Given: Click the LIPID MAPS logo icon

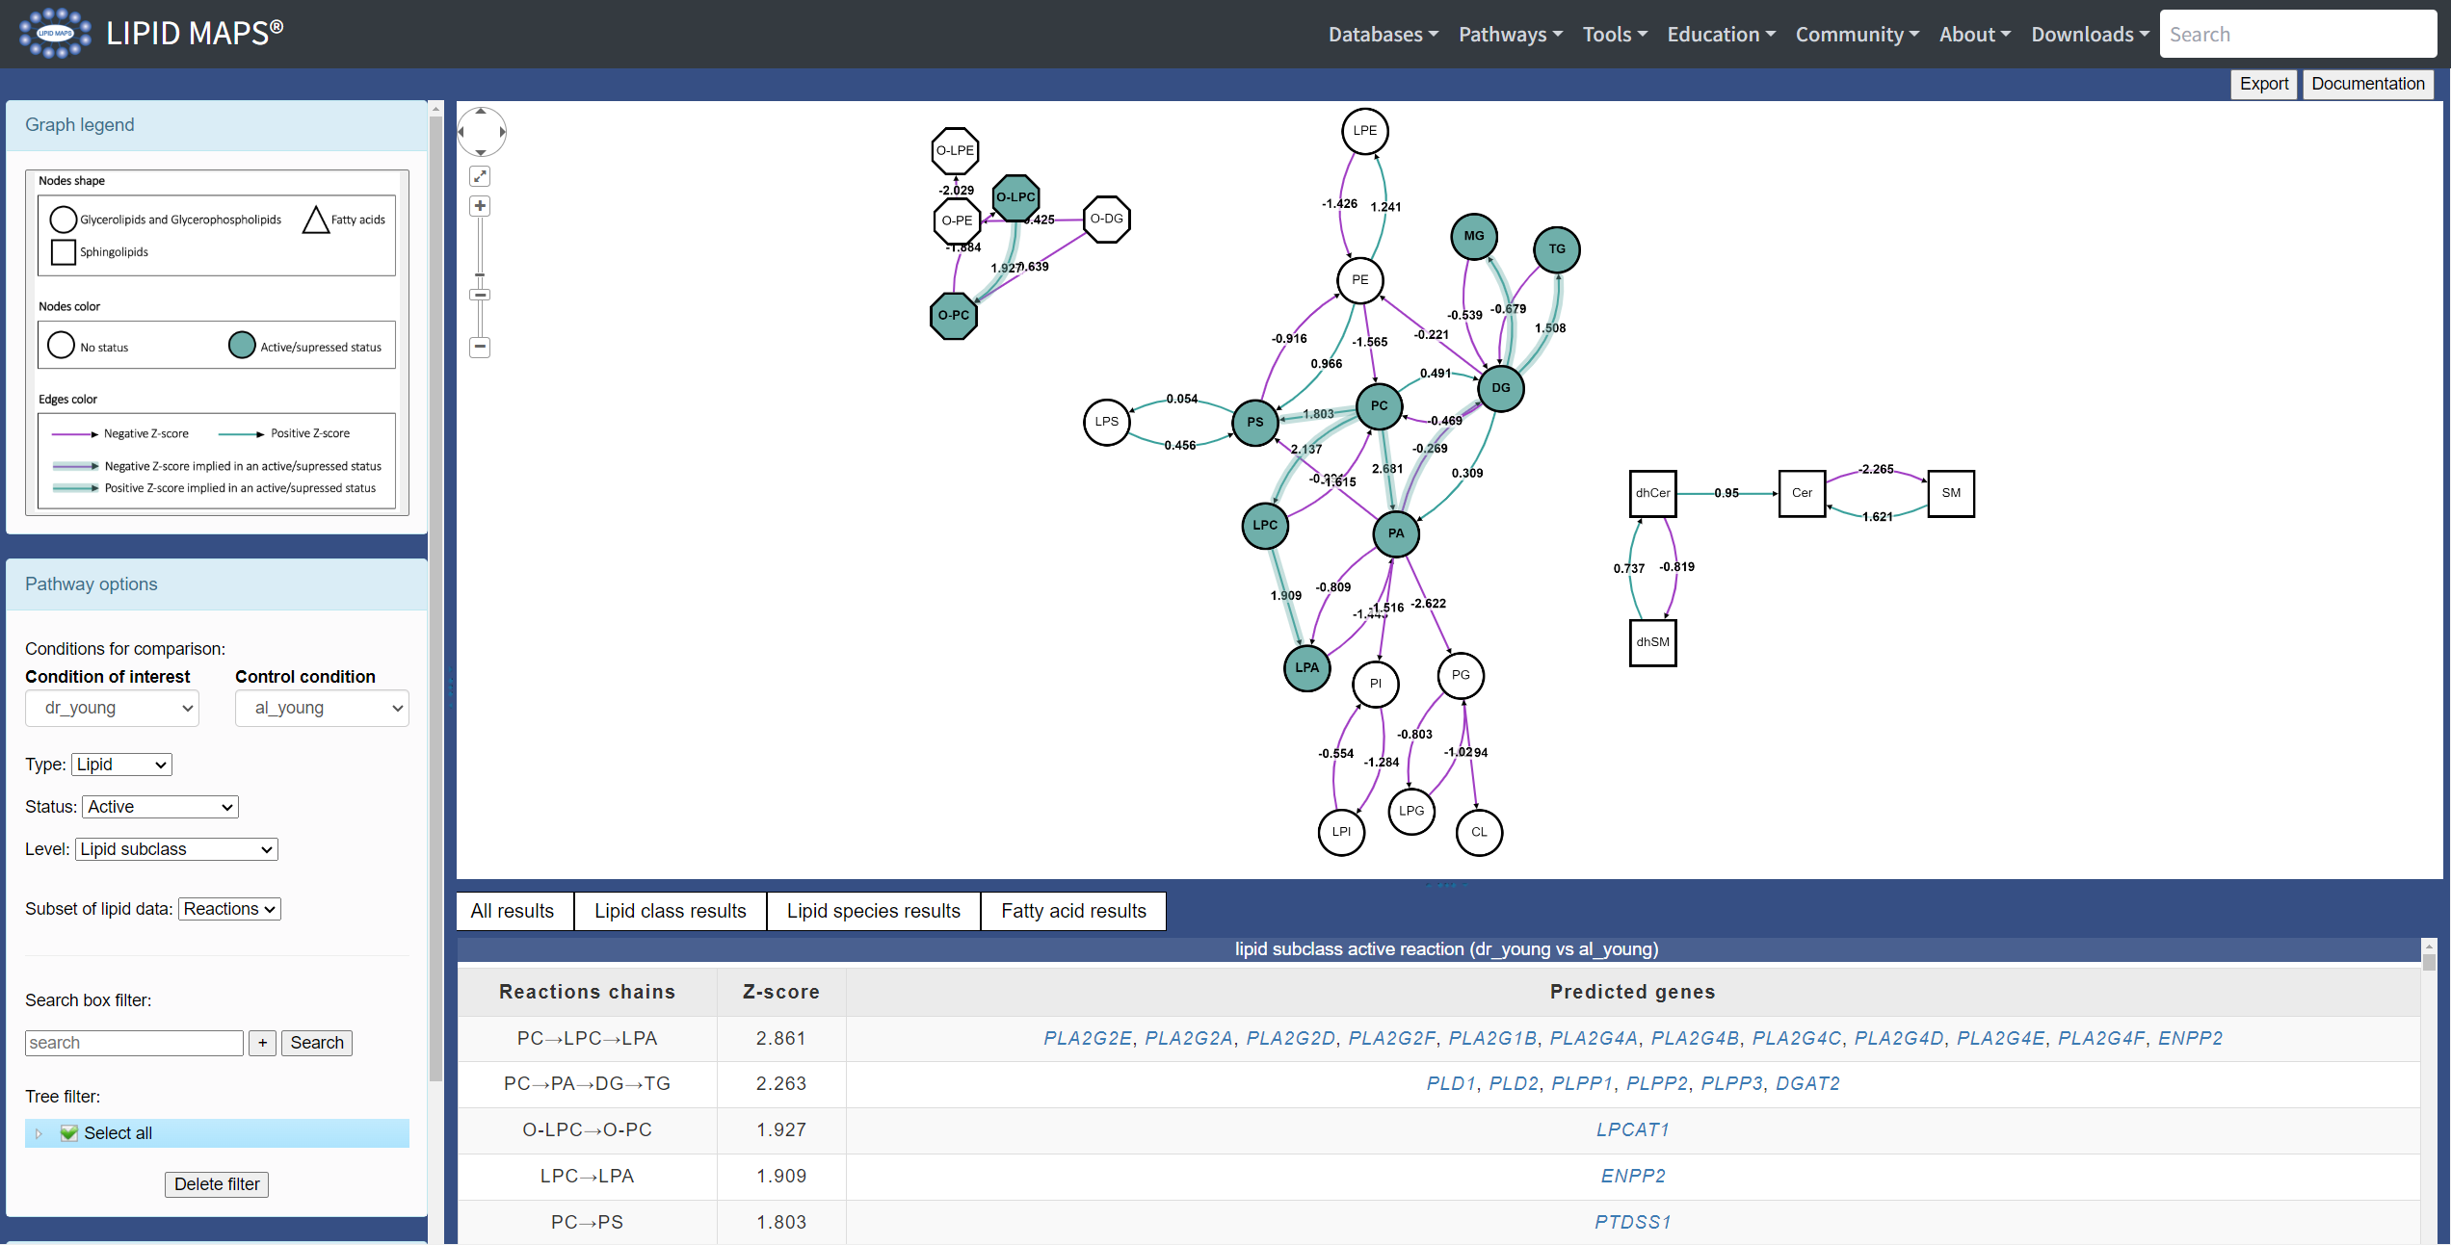Looking at the screenshot, I should coord(55,34).
